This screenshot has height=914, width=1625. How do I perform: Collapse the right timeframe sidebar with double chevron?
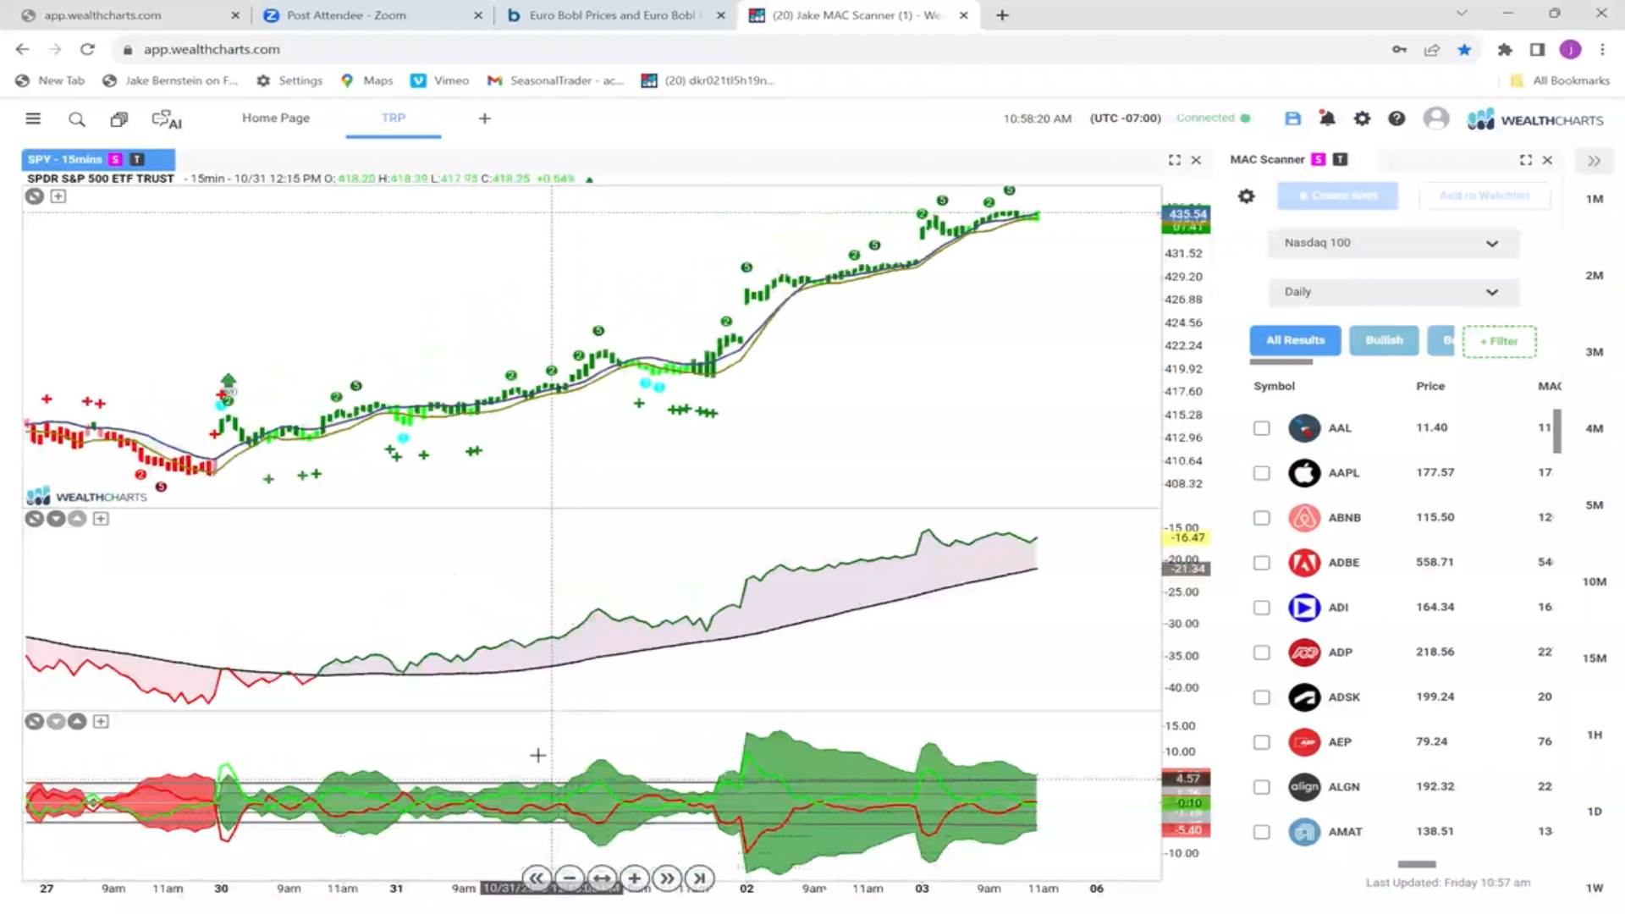point(1594,161)
